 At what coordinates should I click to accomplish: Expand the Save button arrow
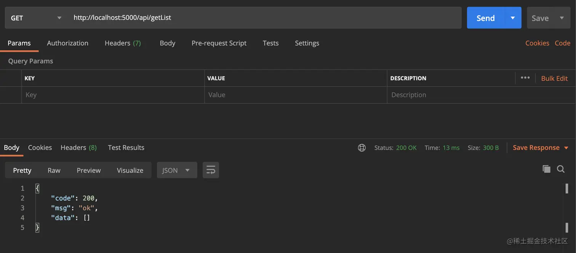pos(562,18)
